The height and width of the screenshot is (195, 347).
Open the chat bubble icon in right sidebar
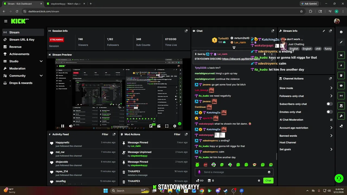(x=341, y=86)
